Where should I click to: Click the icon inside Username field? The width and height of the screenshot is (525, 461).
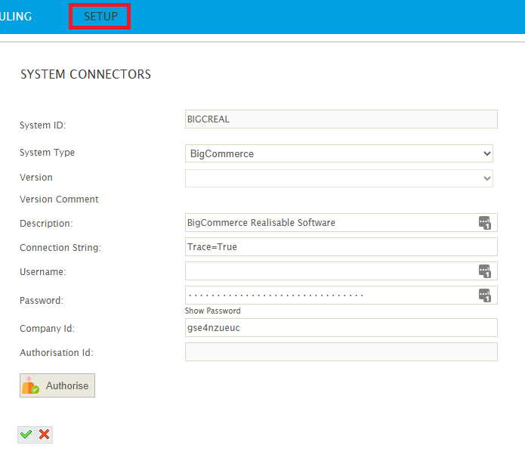click(485, 271)
